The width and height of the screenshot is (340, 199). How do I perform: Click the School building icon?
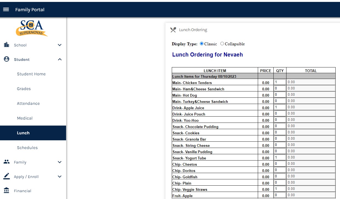coord(7,45)
